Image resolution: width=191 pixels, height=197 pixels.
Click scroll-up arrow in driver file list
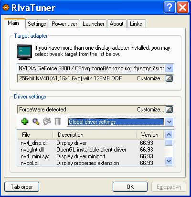tap(169, 135)
